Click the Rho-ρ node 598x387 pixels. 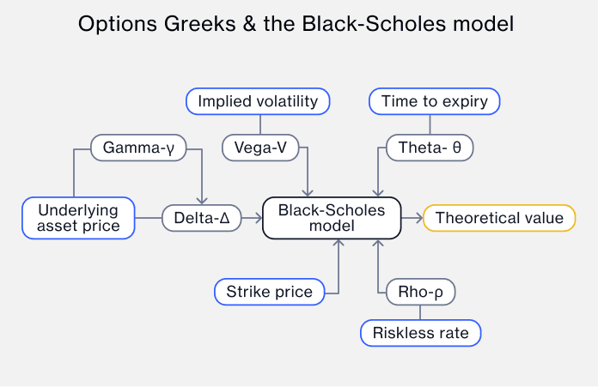[x=420, y=293]
